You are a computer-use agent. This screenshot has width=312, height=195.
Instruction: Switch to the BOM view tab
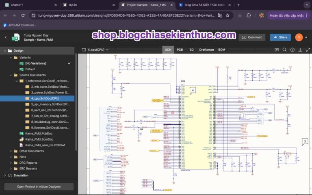(222, 50)
